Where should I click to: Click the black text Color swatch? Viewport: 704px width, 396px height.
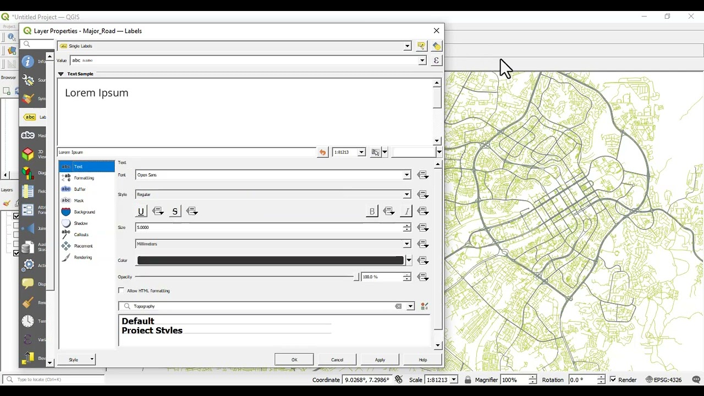270,261
